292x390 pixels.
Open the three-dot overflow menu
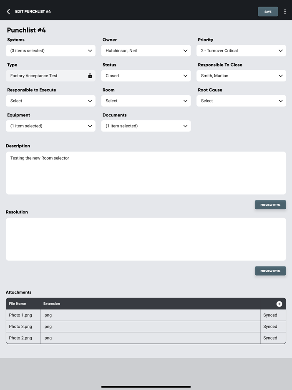(x=285, y=12)
